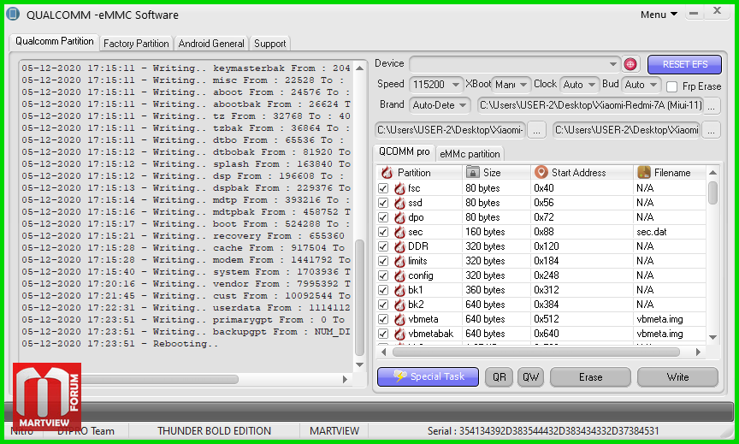Open the Support tab
The height and width of the screenshot is (444, 739).
click(x=269, y=44)
